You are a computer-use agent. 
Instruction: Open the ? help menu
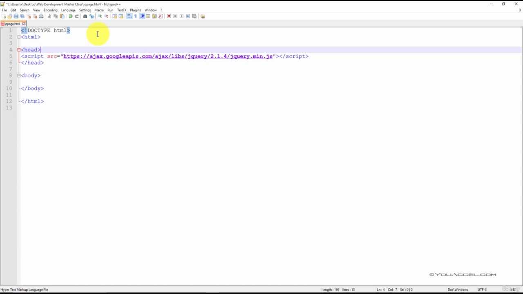tap(161, 10)
